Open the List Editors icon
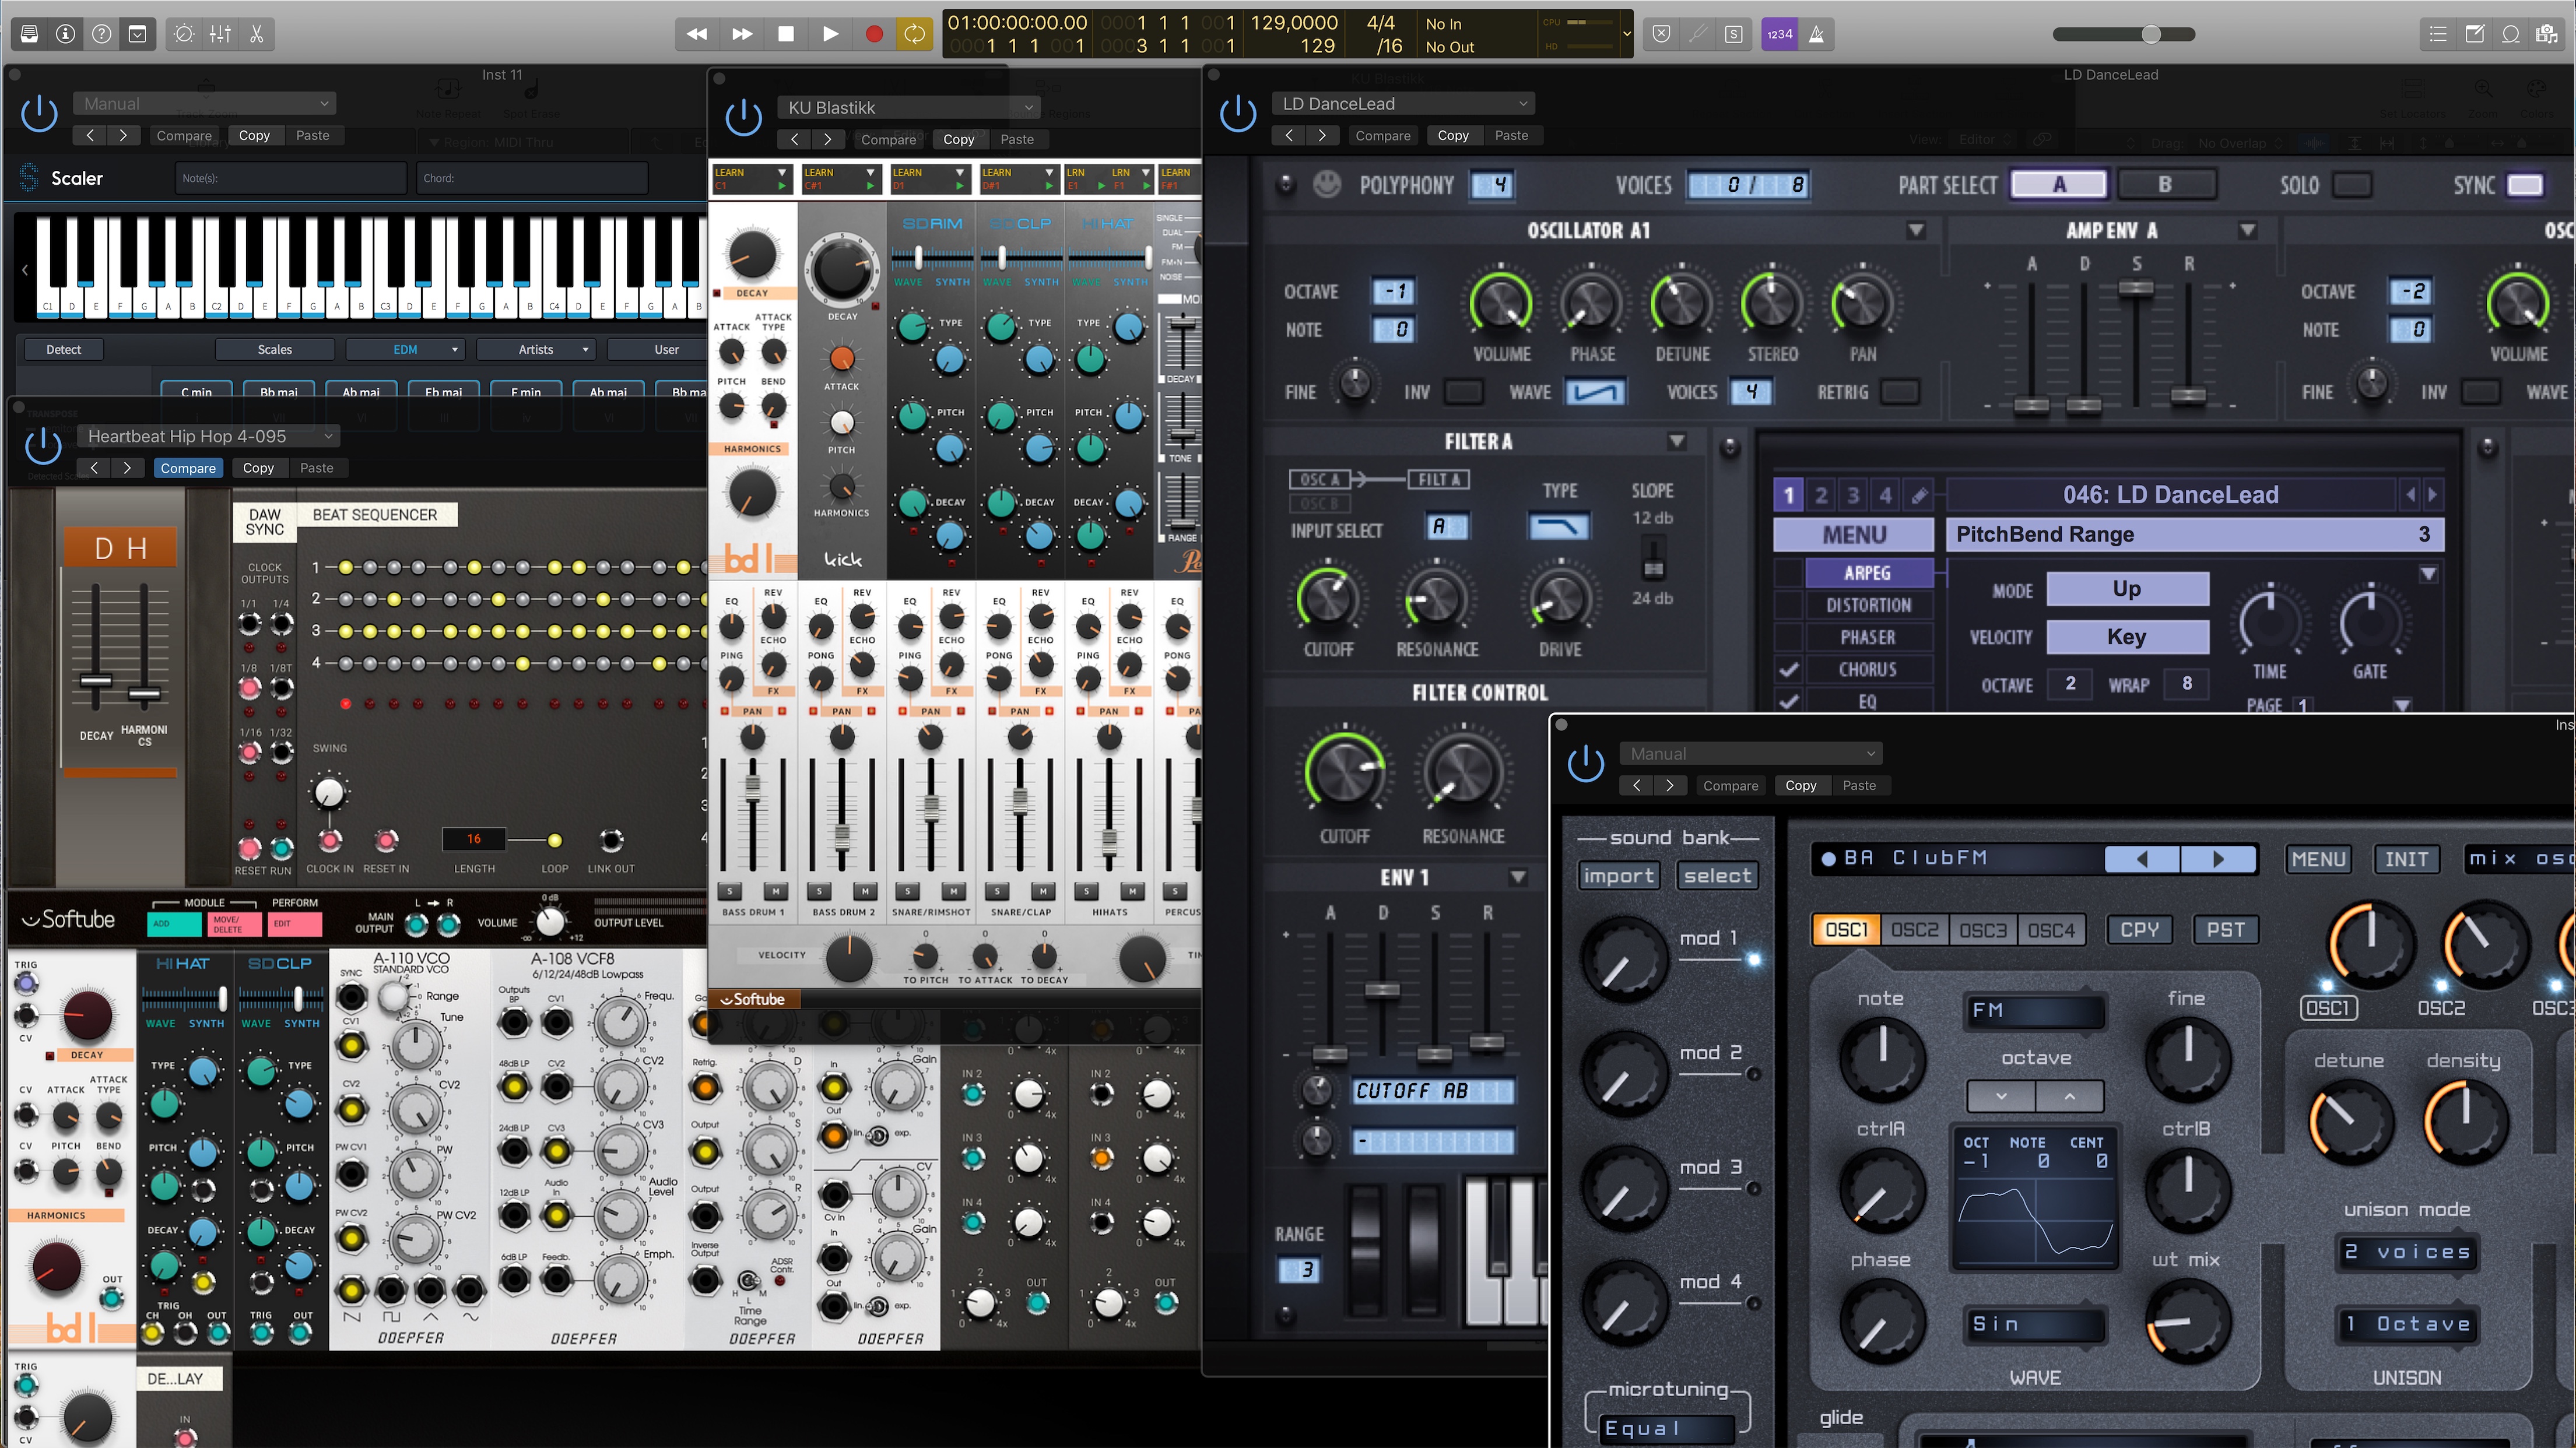 (x=2438, y=34)
